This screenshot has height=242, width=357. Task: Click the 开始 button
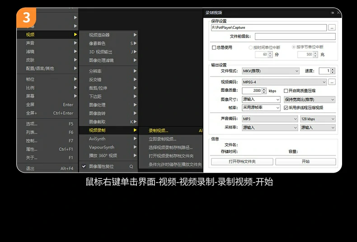[305, 162]
